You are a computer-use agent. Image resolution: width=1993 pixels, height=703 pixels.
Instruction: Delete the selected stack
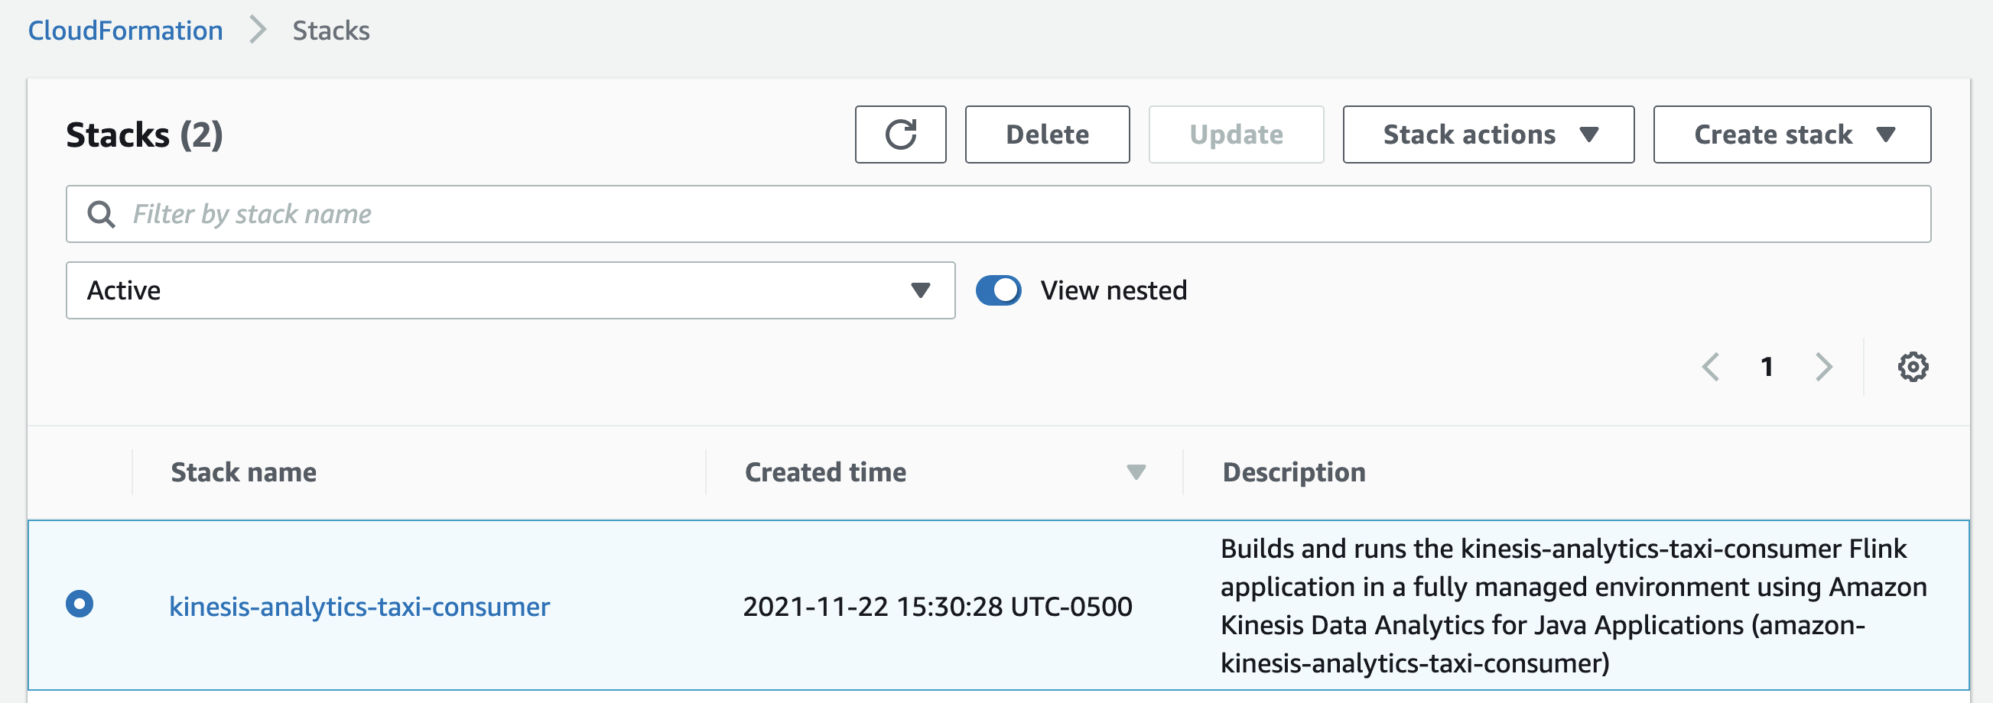[1047, 134]
